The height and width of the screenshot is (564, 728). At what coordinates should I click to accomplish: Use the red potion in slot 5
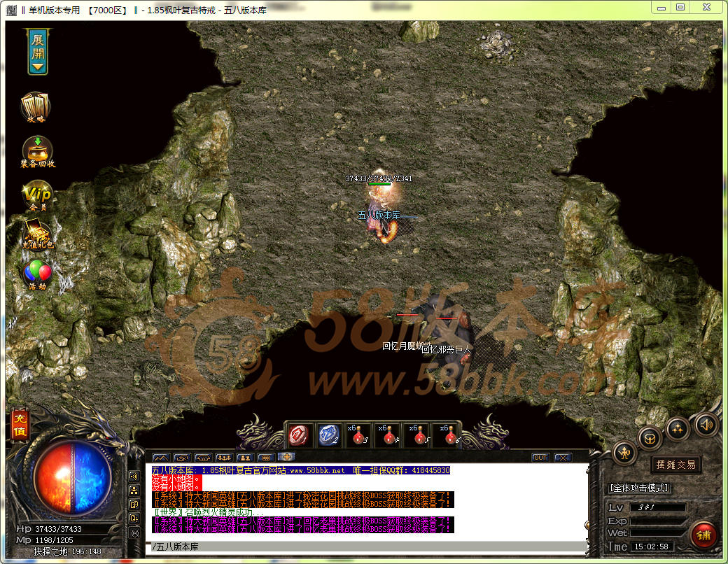point(419,435)
